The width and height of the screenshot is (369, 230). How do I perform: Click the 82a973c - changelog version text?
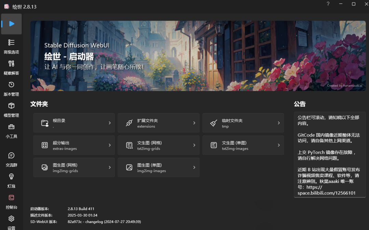point(104,222)
